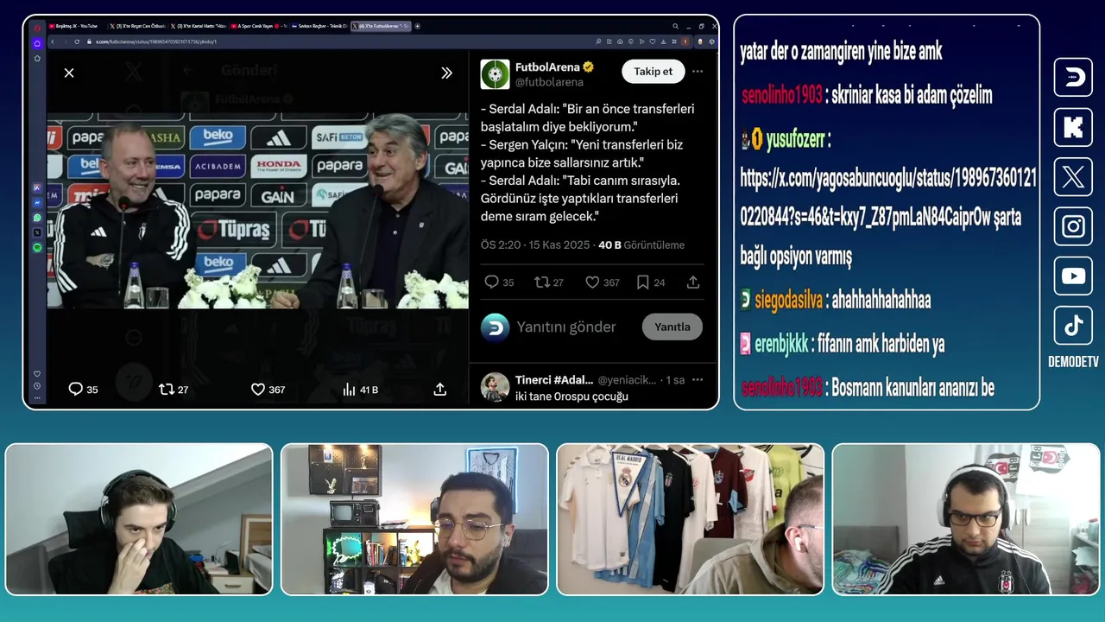Viewport: 1105px width, 622px height.
Task: Switch to the X'te Reşat Can Özbudak tab
Action: click(138, 26)
